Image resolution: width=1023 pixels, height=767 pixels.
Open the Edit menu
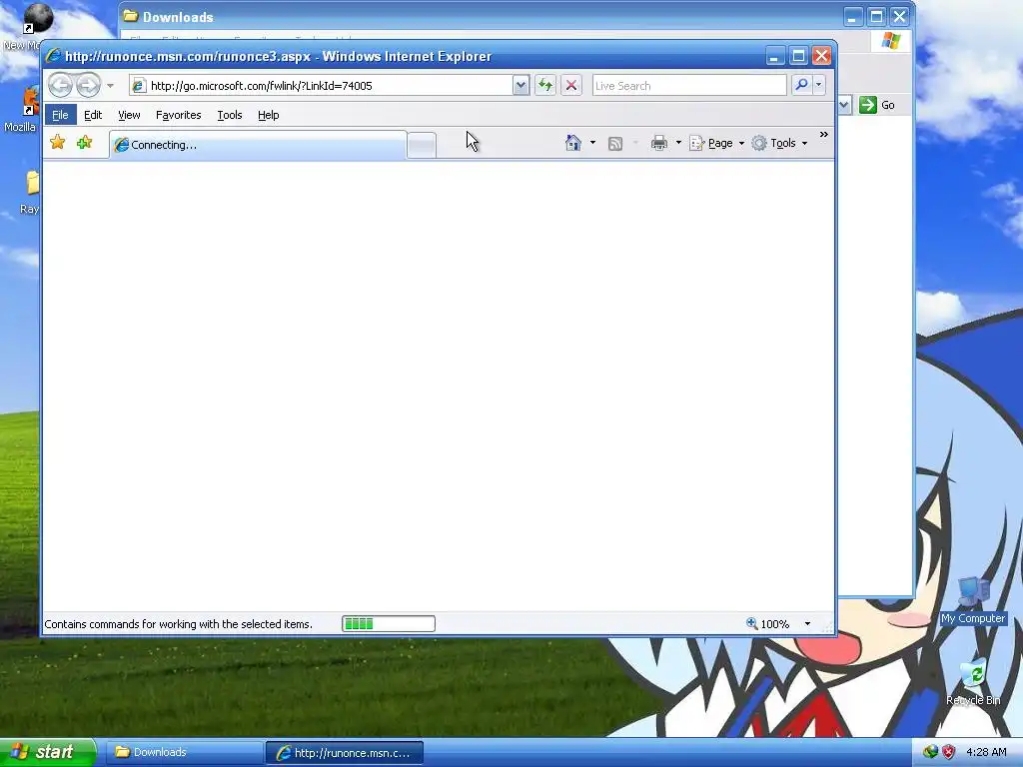93,115
